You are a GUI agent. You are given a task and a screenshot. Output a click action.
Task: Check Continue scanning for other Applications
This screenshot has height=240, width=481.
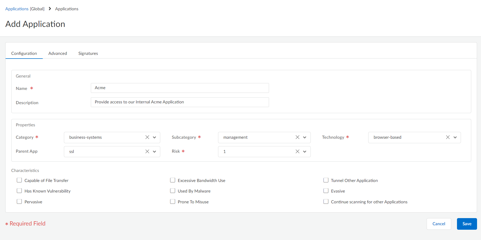(326, 201)
